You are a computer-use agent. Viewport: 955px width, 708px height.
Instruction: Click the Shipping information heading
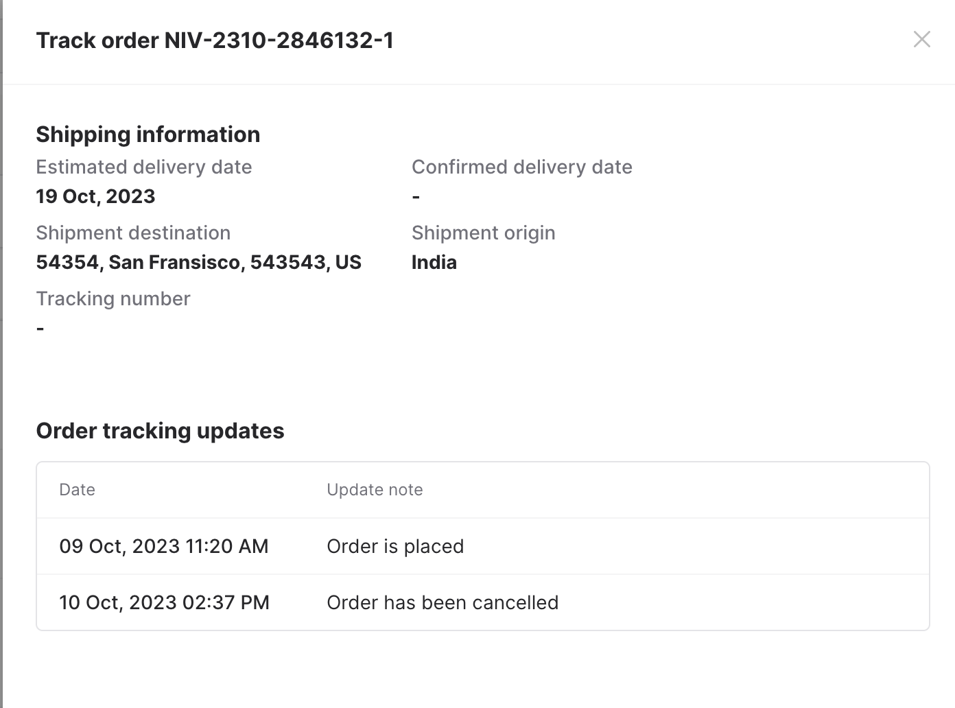(148, 134)
